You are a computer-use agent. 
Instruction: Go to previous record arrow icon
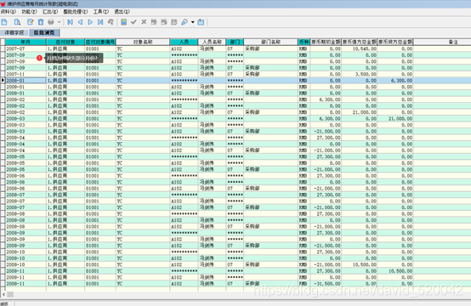pos(80,22)
